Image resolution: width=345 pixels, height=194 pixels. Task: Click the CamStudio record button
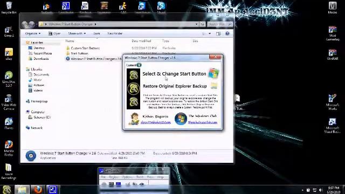tap(104, 184)
